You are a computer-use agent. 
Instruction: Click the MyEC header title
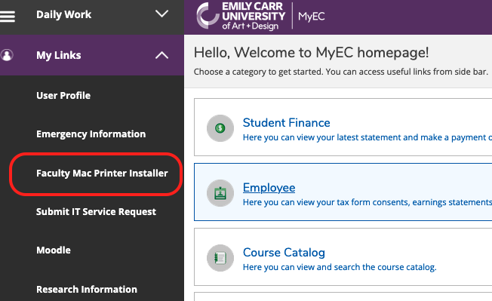[311, 17]
